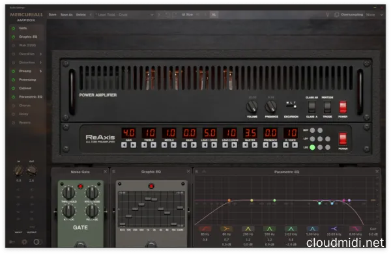
Task: Click the Gate pedal Hysteresis knob
Action: click(93, 193)
